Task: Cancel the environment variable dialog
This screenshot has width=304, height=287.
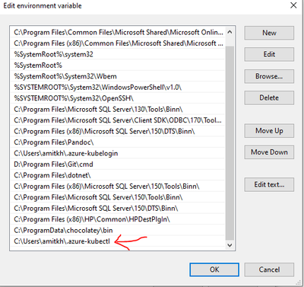Action: click(x=269, y=269)
